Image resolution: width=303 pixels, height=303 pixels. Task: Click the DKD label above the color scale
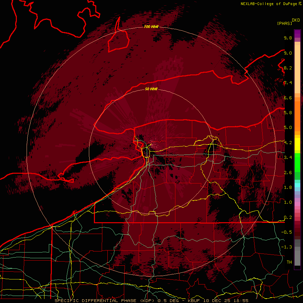(296, 20)
